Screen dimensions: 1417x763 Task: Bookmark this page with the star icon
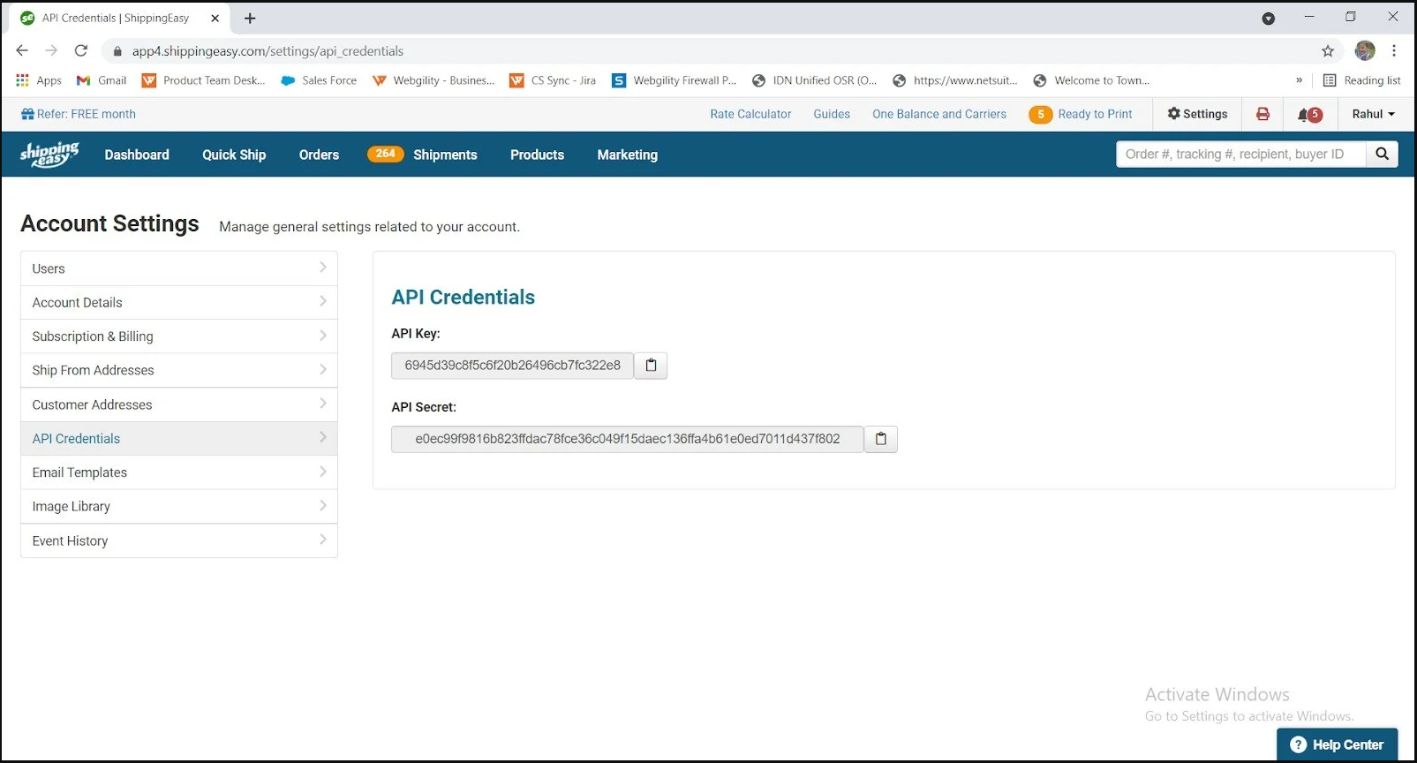click(1327, 51)
